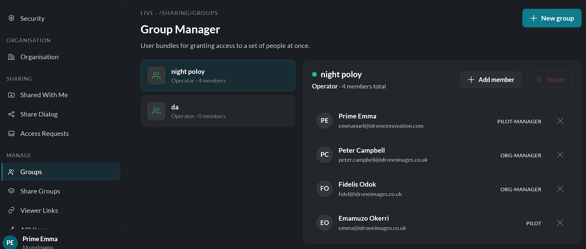This screenshot has height=249, width=586.
Task: Click the green status dot beside night poloy
Action: coord(314,74)
